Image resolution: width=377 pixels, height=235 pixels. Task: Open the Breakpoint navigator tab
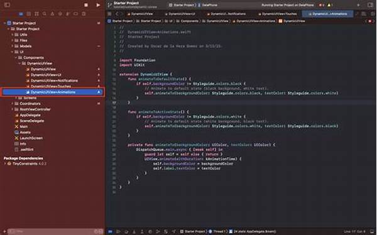76,14
